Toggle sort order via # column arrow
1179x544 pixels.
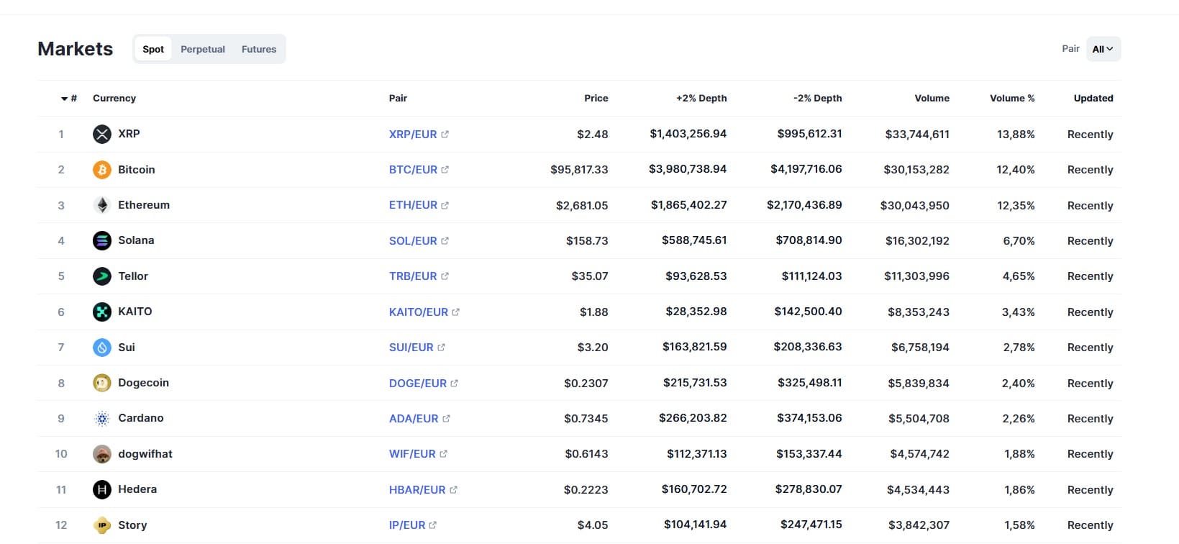(65, 99)
